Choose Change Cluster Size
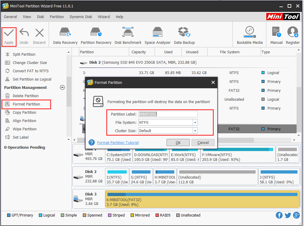This screenshot has width=304, height=226. point(30,63)
